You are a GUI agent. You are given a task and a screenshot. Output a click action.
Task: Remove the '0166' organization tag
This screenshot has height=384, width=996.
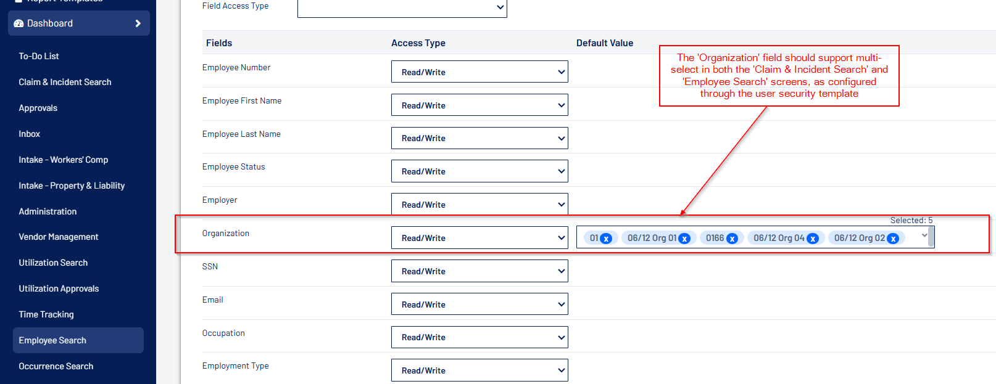click(732, 239)
